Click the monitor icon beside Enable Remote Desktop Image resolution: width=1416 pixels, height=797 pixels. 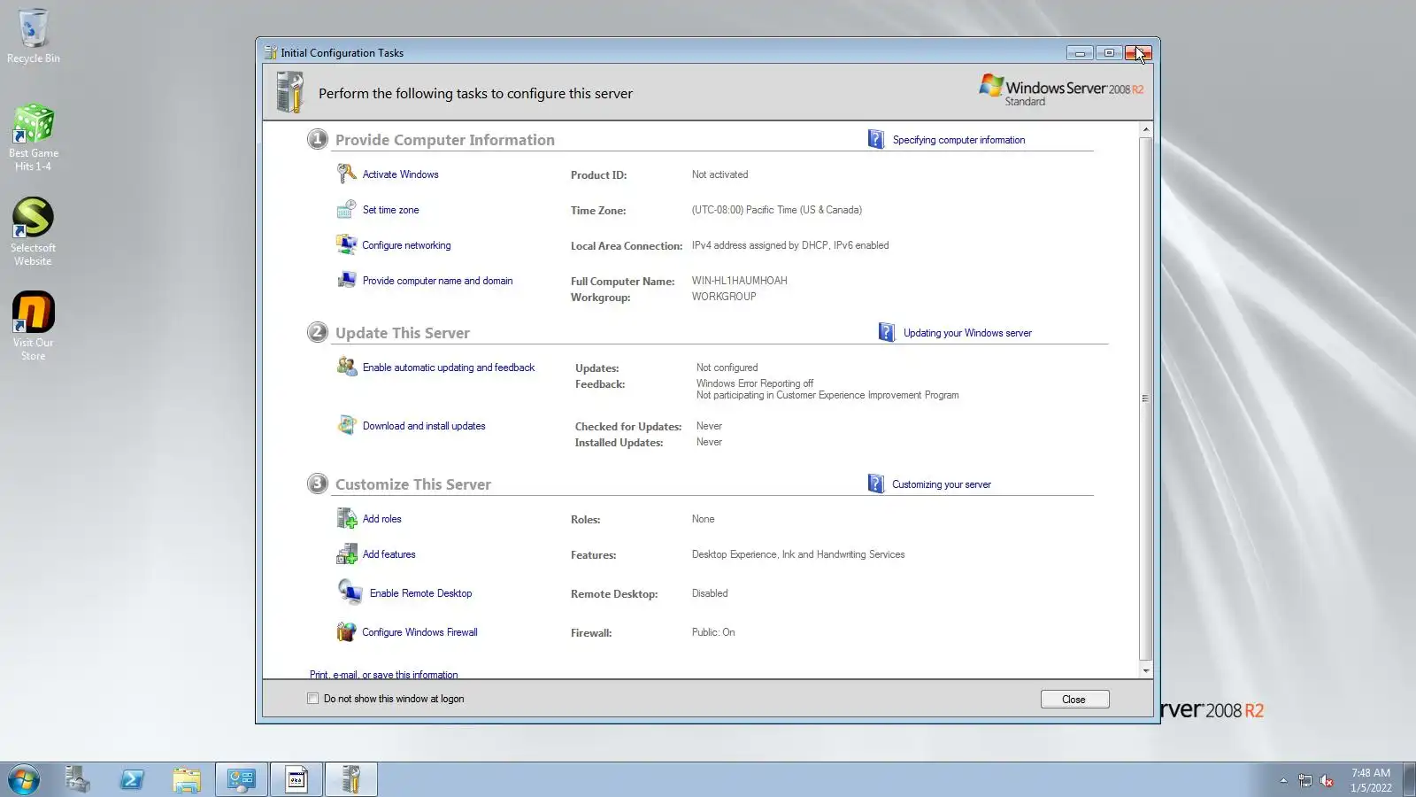[x=350, y=592]
